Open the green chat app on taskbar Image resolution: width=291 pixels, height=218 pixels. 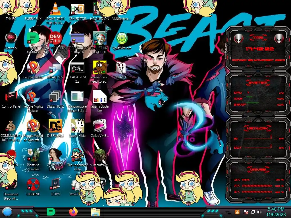(x=51, y=212)
